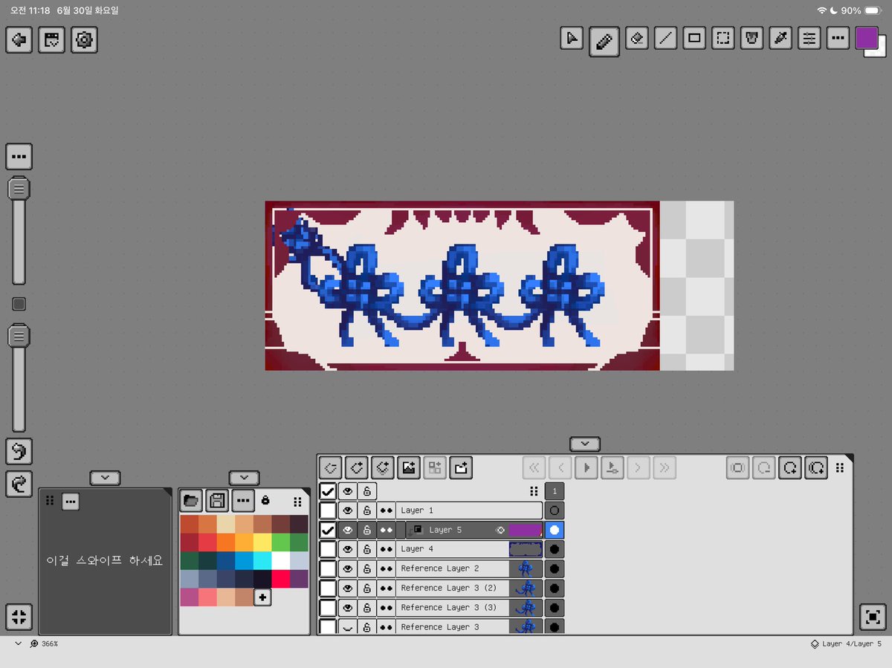Image resolution: width=892 pixels, height=668 pixels.
Task: Select the Marquee selection tool
Action: tap(723, 38)
